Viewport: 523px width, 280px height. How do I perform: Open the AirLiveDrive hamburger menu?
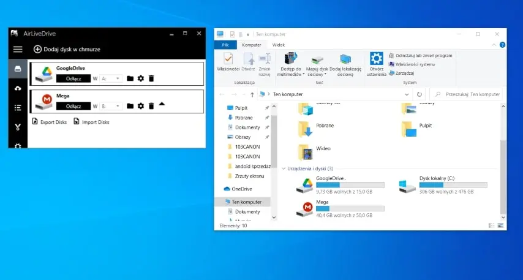tap(18, 49)
